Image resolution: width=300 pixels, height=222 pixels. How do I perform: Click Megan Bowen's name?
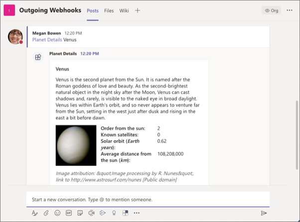point(46,33)
